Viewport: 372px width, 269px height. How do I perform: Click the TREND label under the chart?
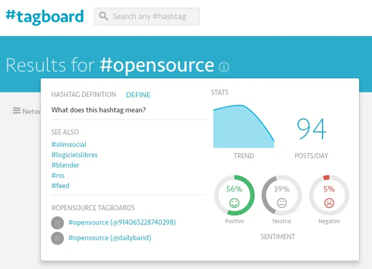(243, 156)
